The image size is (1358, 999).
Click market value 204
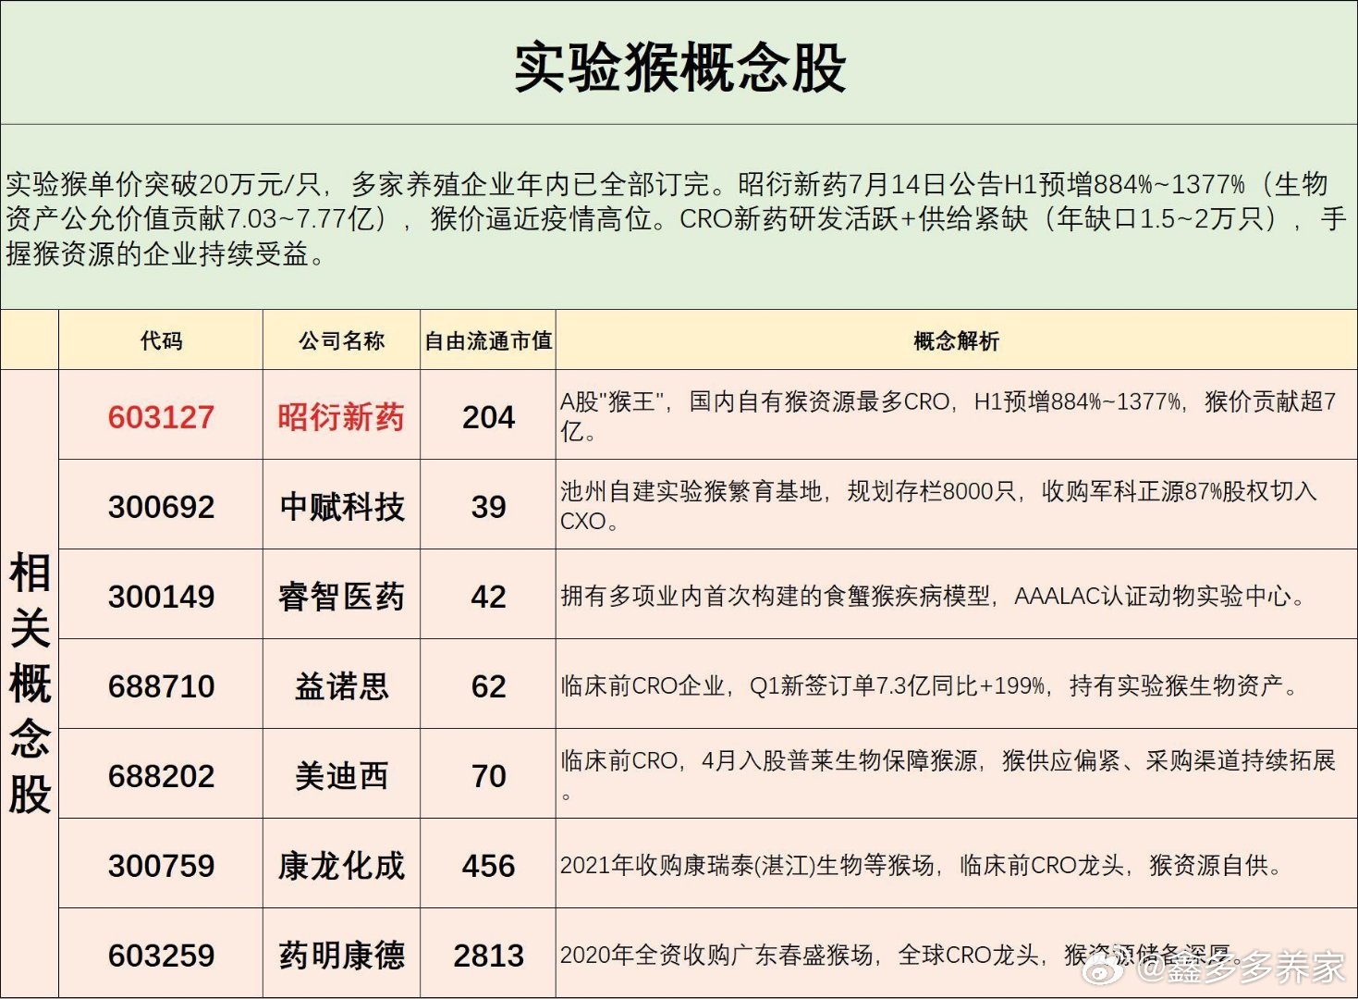[488, 417]
